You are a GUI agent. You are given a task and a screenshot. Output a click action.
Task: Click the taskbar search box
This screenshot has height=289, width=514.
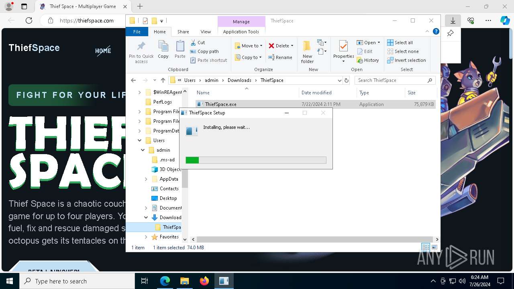coord(77,281)
